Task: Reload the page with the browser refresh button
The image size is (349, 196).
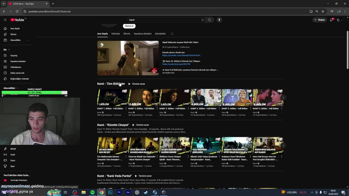Action: (x=17, y=11)
